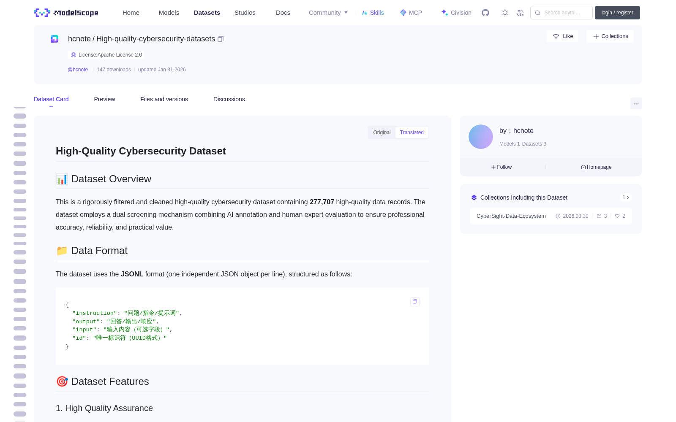Switch to Files and versions tab

tap(164, 99)
